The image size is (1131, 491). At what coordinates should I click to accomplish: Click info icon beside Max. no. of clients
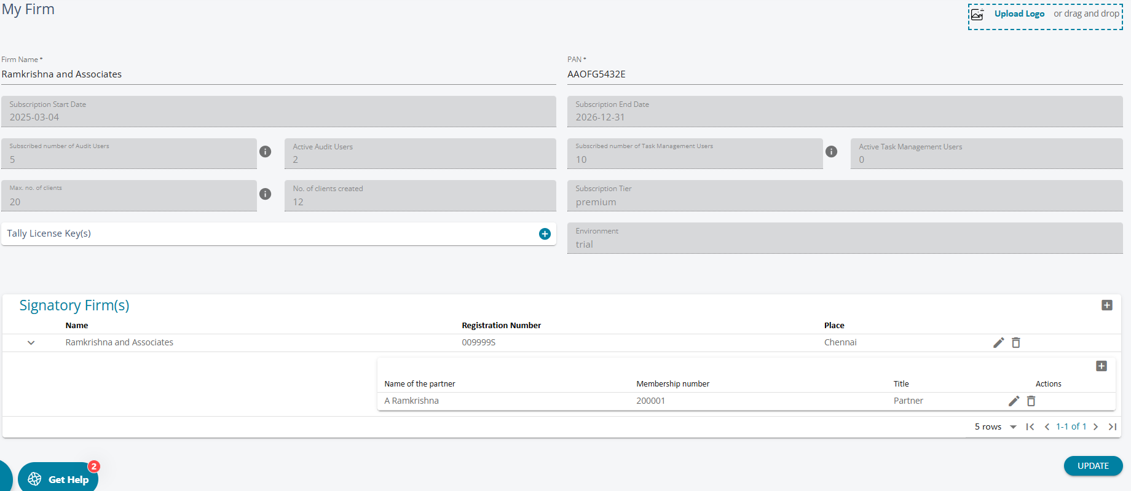(265, 194)
